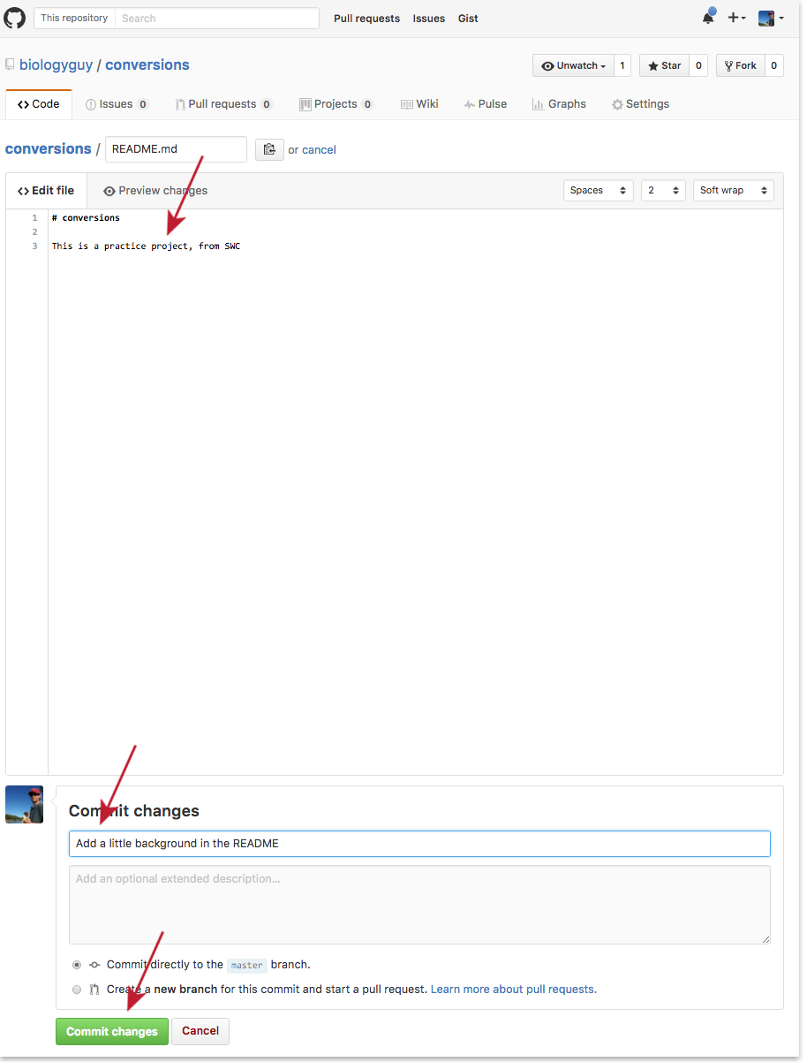Open the stargazers count
This screenshot has height=1062, width=807.
tap(698, 65)
